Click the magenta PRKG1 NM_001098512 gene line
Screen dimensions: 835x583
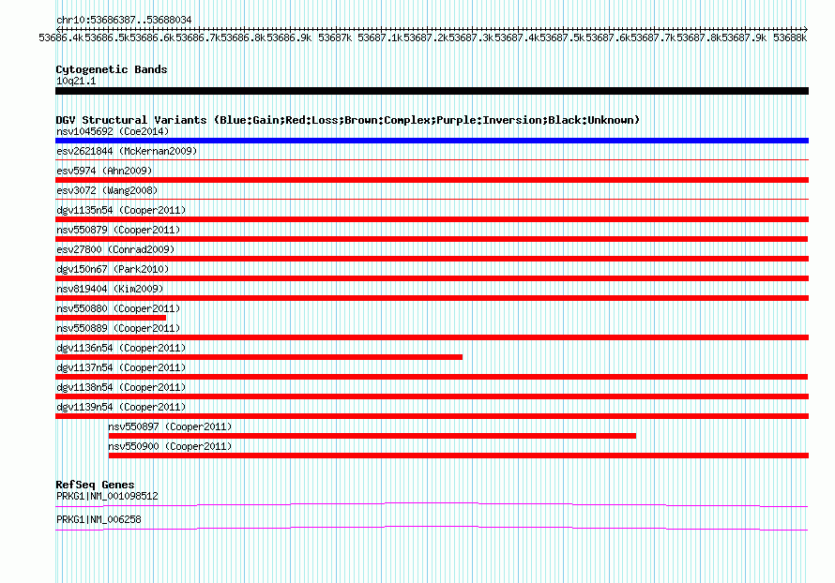click(x=432, y=503)
